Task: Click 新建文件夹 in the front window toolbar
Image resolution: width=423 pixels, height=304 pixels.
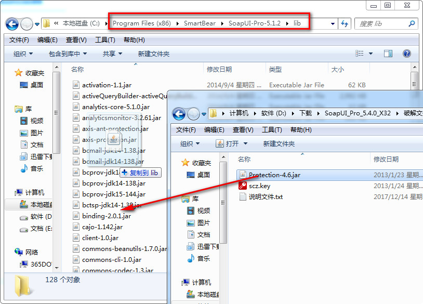Action: [279, 143]
